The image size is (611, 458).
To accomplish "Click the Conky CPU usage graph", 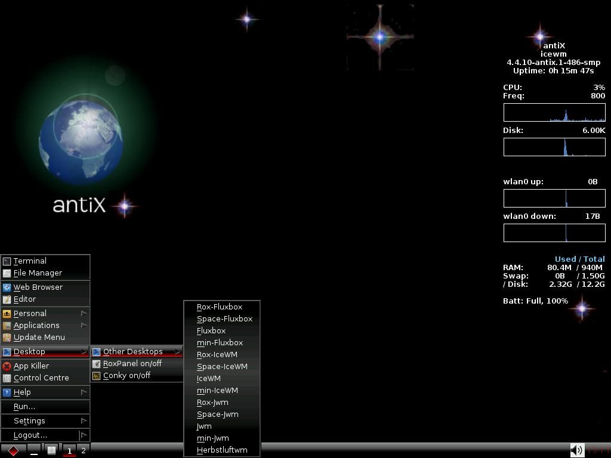I will click(554, 113).
